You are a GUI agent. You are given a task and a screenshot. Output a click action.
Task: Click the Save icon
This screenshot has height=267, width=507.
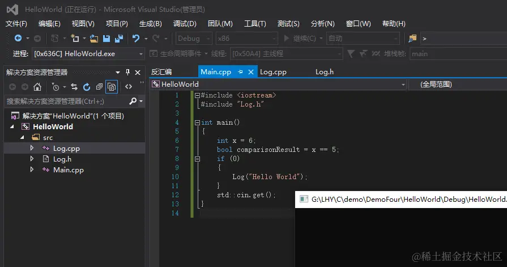point(106,39)
